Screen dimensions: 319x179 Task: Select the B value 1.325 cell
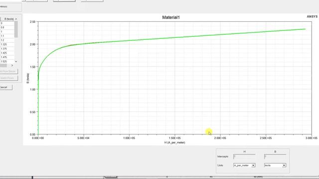7,44
